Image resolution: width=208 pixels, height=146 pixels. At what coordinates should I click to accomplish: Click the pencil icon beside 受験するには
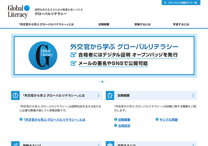(x=15, y=144)
